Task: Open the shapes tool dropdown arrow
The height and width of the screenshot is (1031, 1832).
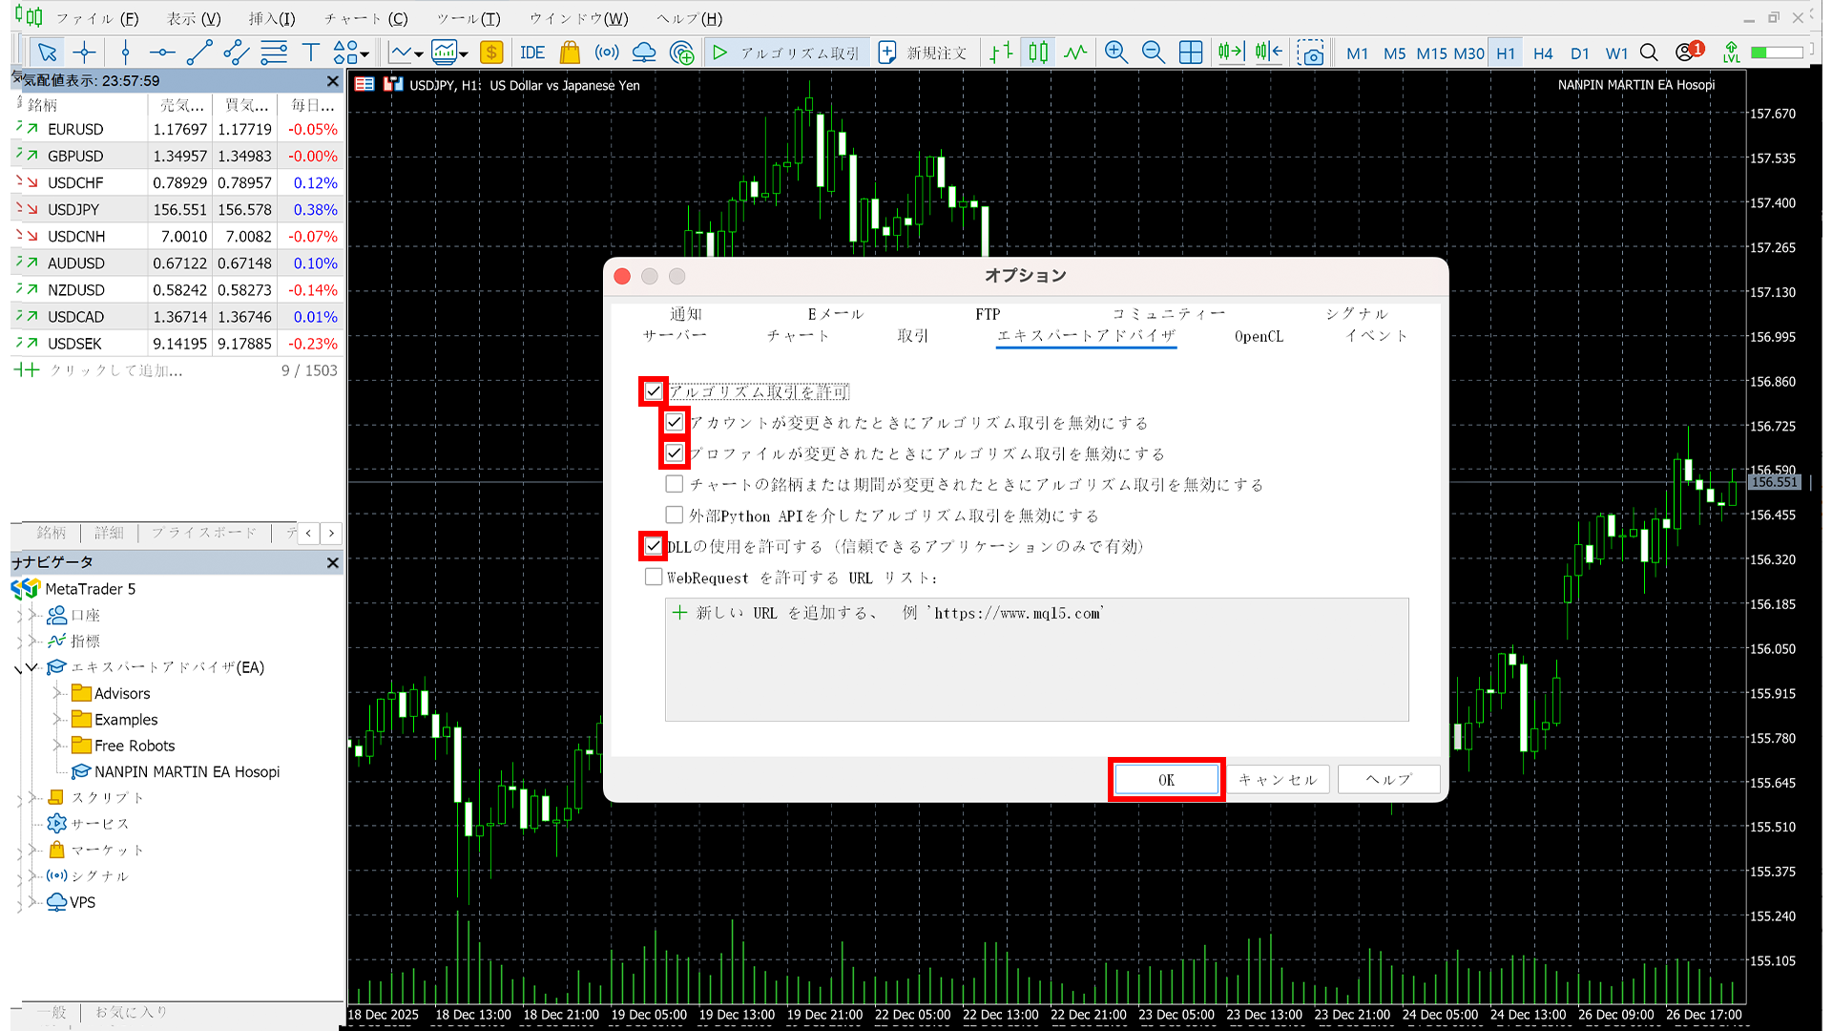Action: point(365,54)
